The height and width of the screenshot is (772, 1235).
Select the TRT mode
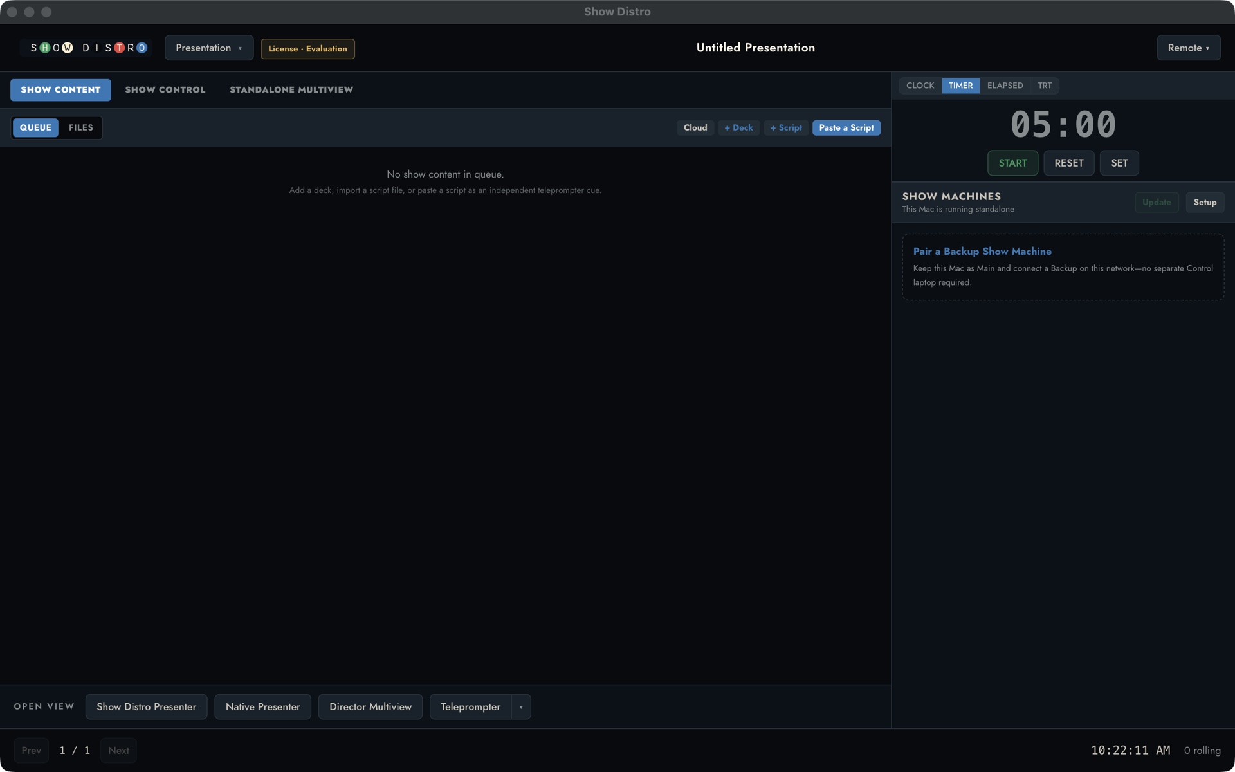(1045, 86)
